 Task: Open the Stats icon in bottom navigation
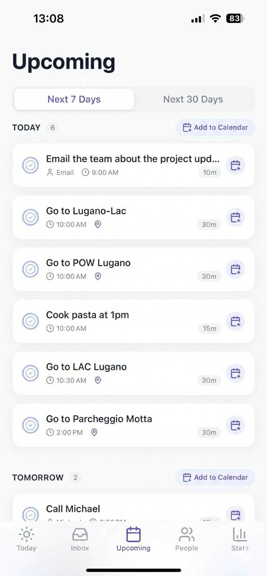[x=240, y=534]
